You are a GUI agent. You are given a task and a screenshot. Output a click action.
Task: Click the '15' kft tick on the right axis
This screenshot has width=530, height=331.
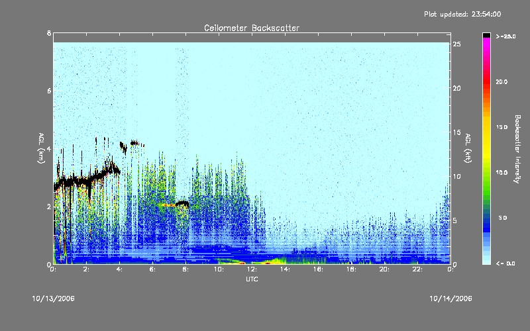pyautogui.click(x=457, y=132)
